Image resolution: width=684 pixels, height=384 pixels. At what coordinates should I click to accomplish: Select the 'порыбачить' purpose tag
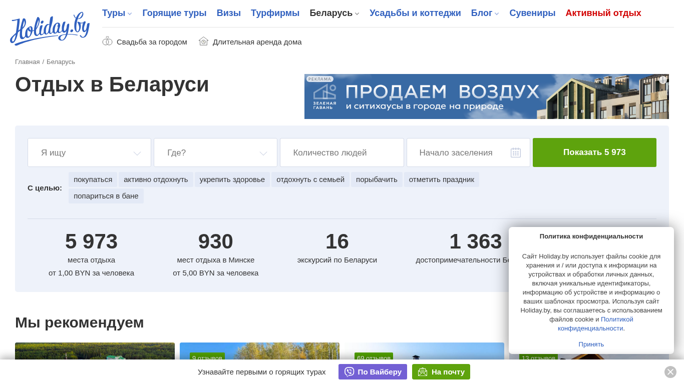coord(377,179)
